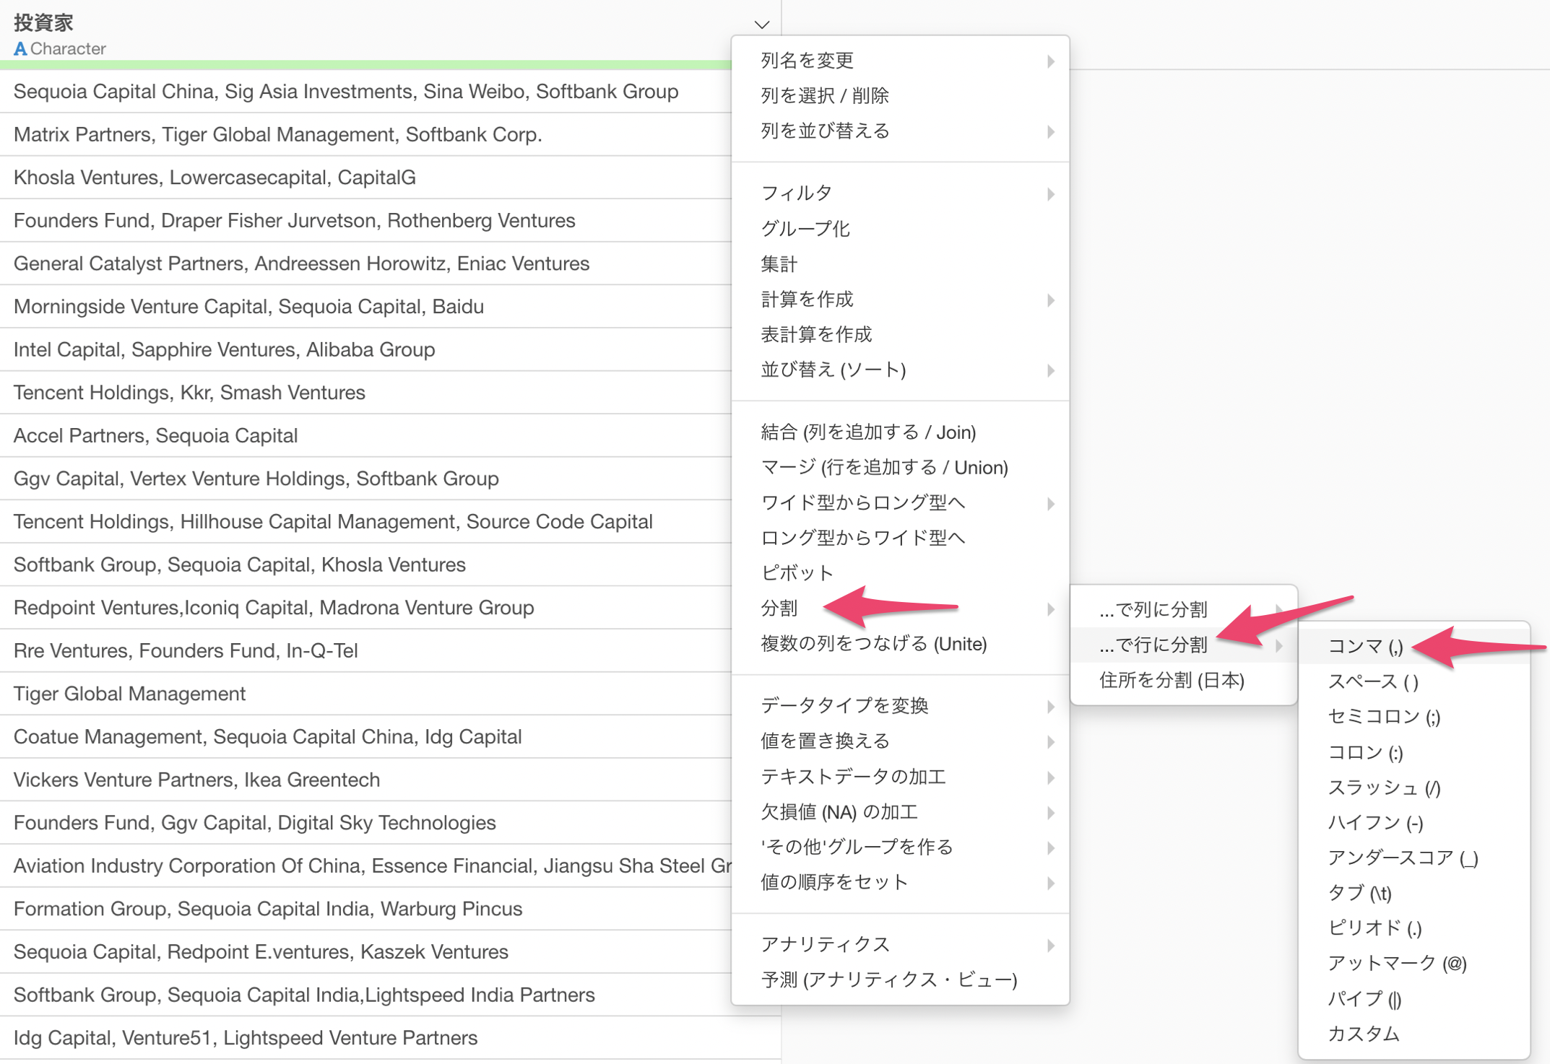Expand ワイド型からロング型へ submenu
Screen dimensions: 1550x1064
900,502
